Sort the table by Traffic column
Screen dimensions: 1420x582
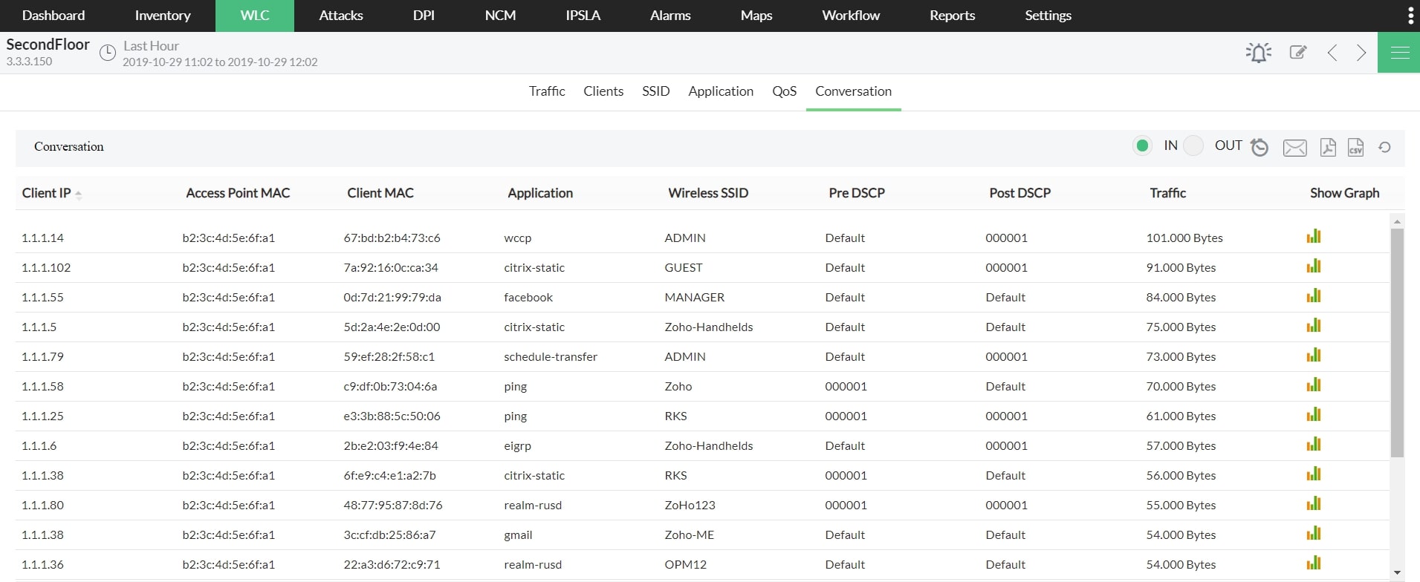coord(1167,193)
